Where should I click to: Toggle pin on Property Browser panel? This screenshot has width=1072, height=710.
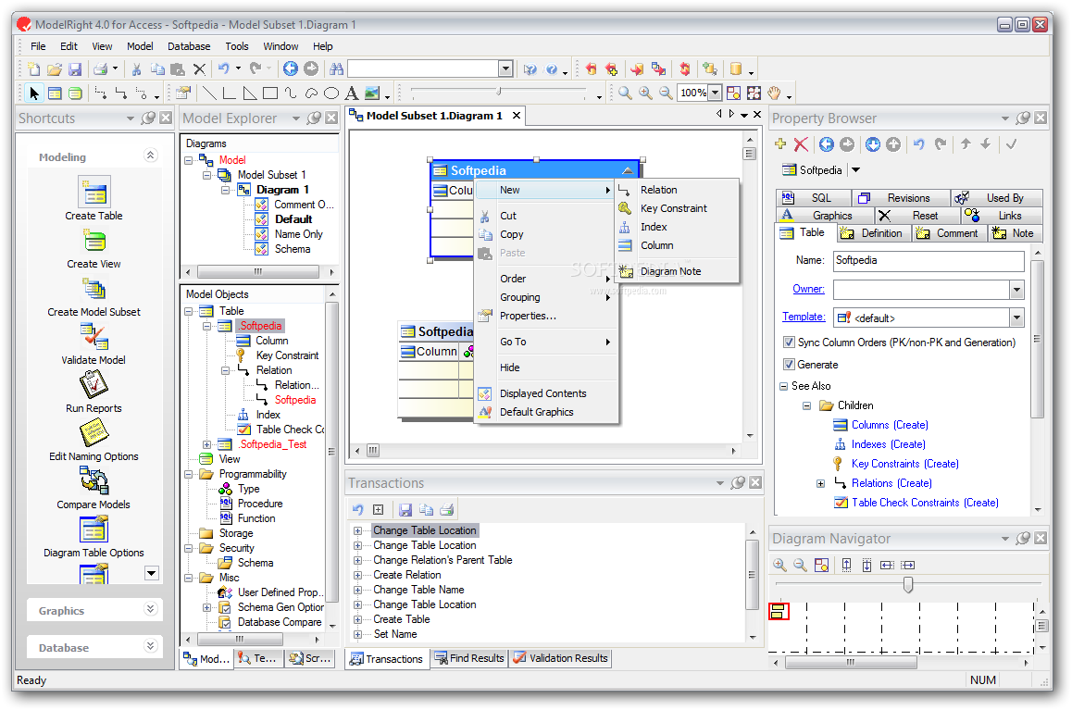pos(1023,118)
